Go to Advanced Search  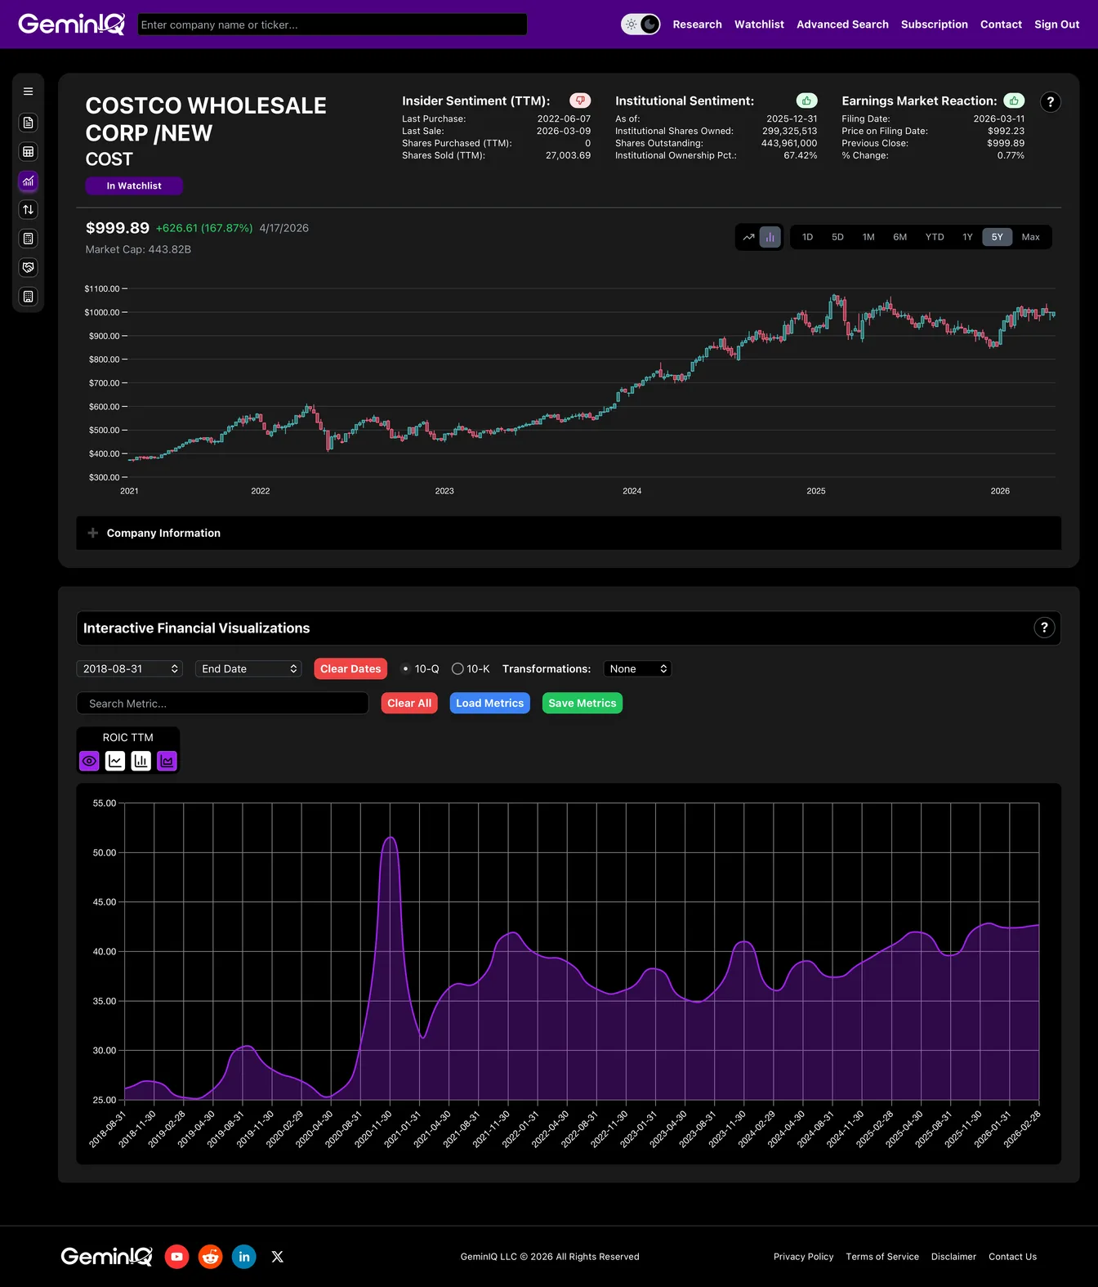tap(842, 25)
